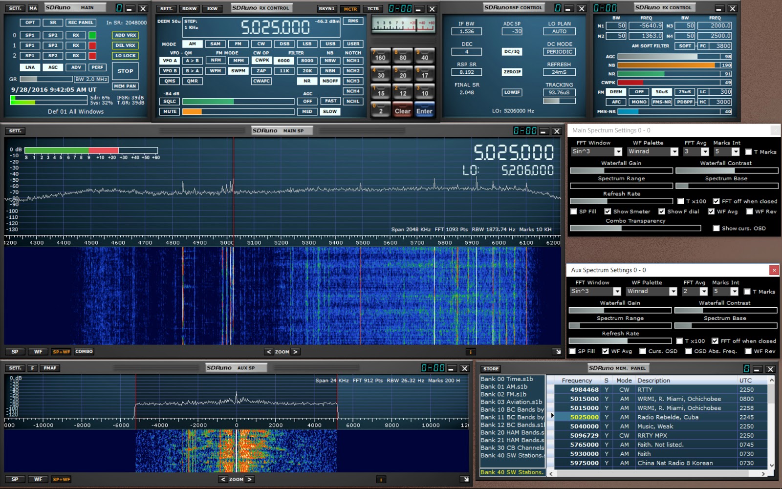Enable Show curs. OSD checkbox

pos(716,228)
